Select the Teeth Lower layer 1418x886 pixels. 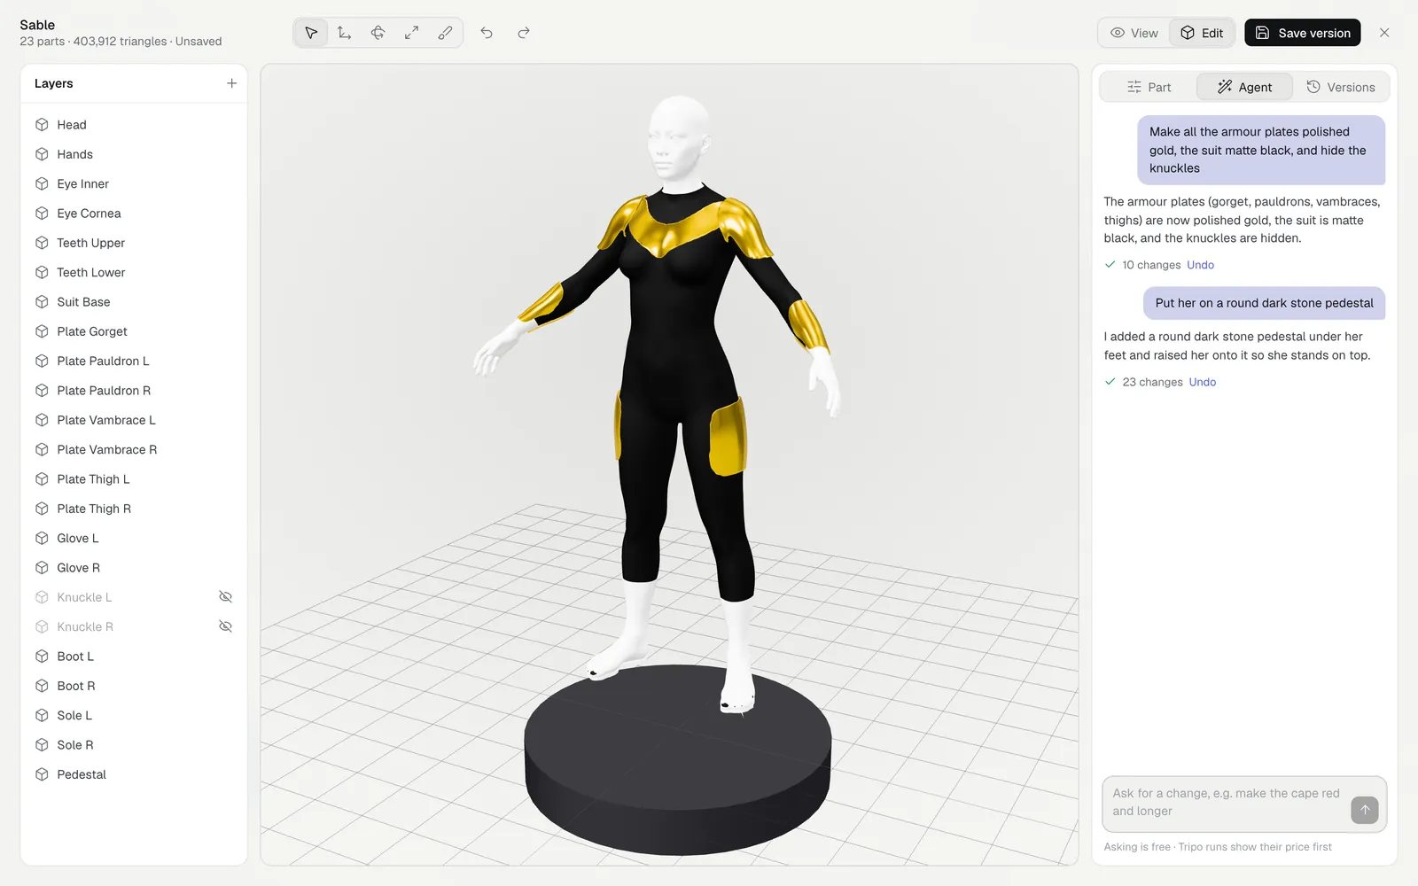(x=134, y=272)
